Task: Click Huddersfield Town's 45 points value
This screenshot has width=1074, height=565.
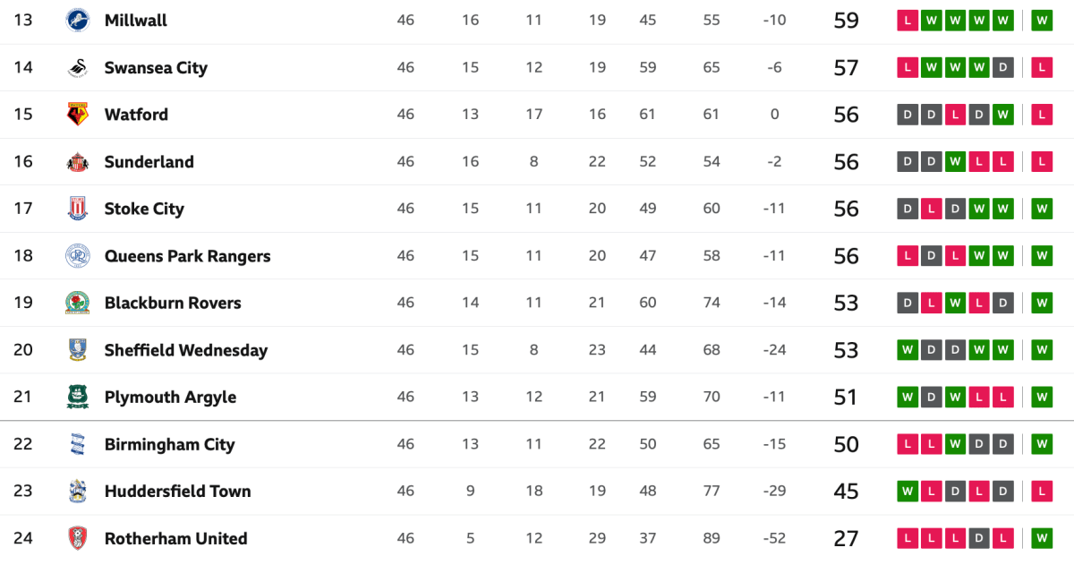Action: [846, 491]
